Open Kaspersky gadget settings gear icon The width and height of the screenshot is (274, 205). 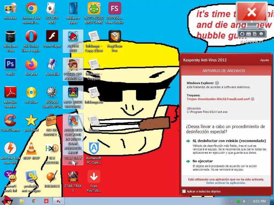pyautogui.click(x=261, y=34)
